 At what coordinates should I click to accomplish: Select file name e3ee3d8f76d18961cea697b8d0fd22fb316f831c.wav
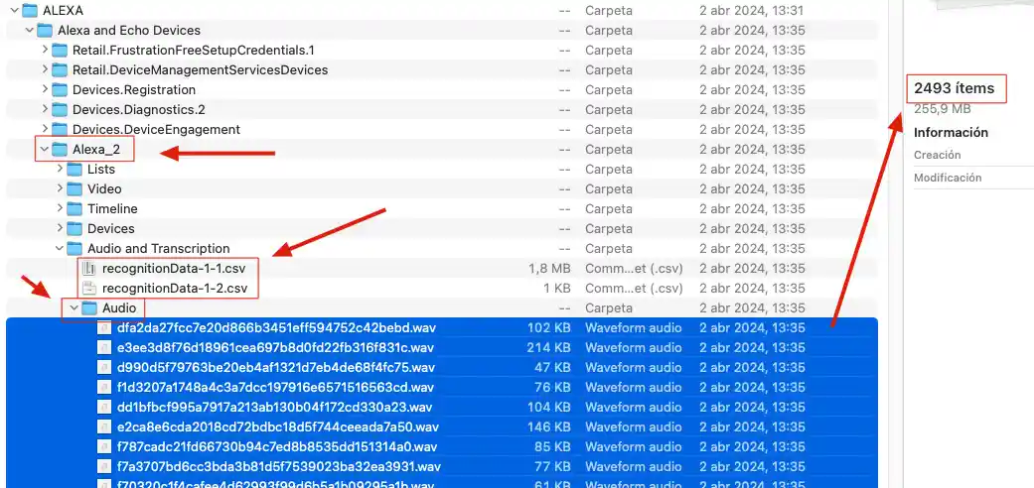click(x=276, y=347)
